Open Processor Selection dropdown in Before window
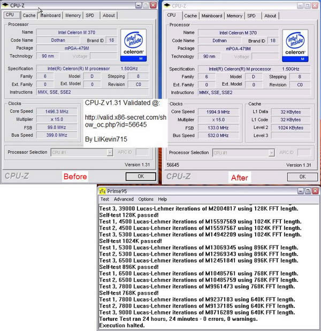This screenshot has height=331, width=321. pyautogui.click(x=82, y=152)
